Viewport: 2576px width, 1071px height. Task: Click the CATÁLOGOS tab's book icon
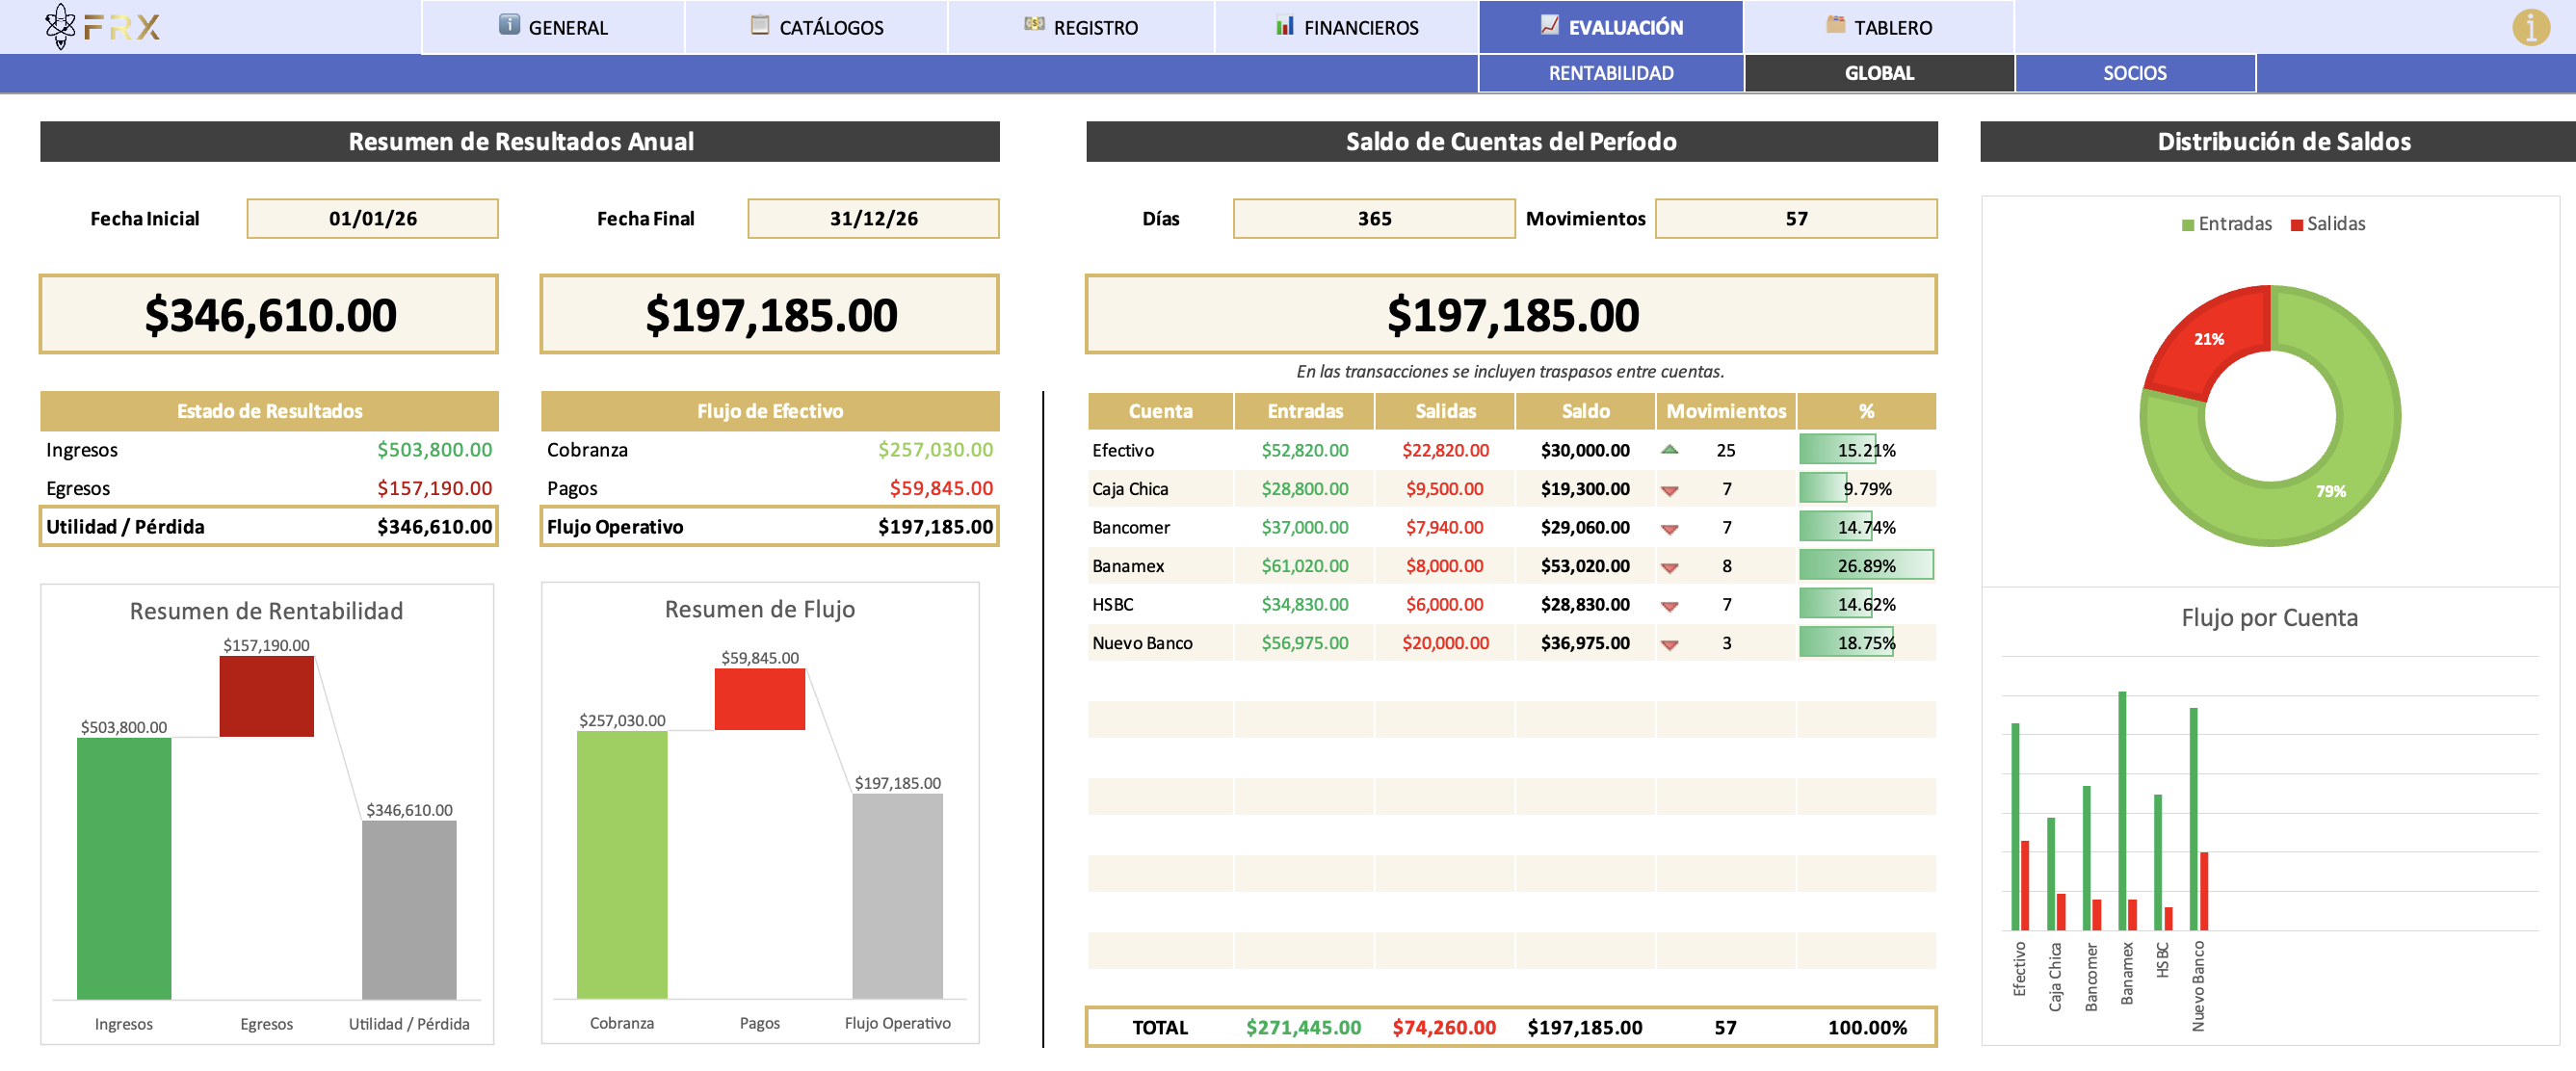tap(760, 25)
